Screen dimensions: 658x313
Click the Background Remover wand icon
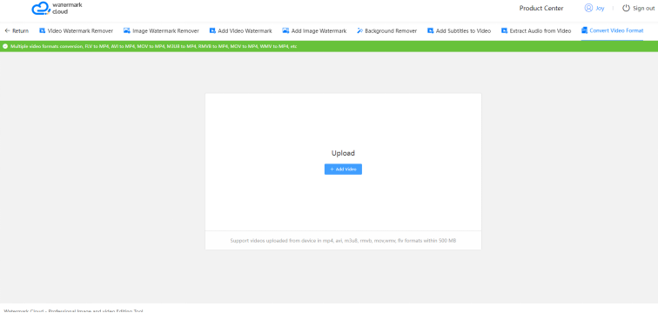point(359,30)
